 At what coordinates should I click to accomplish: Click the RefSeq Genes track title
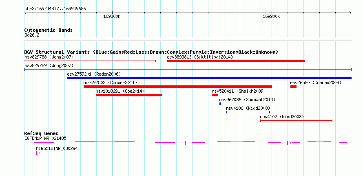point(41,134)
